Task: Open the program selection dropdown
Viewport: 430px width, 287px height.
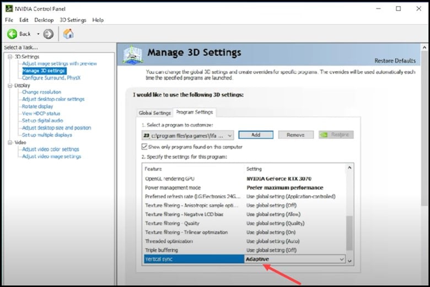Action: tap(229, 135)
